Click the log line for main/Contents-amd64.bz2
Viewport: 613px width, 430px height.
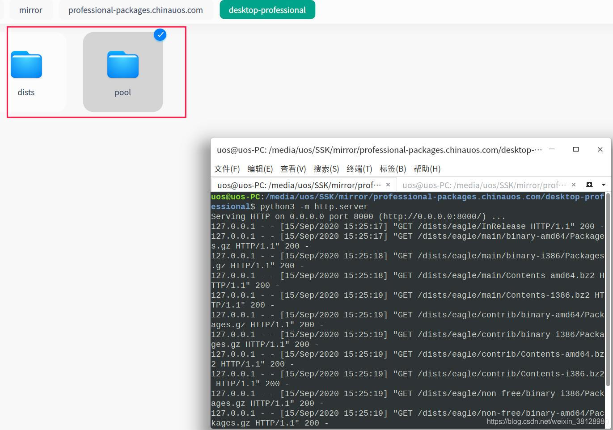coord(408,280)
